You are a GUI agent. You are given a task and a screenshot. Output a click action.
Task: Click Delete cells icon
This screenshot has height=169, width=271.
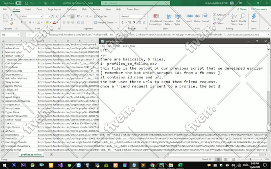tap(197, 16)
